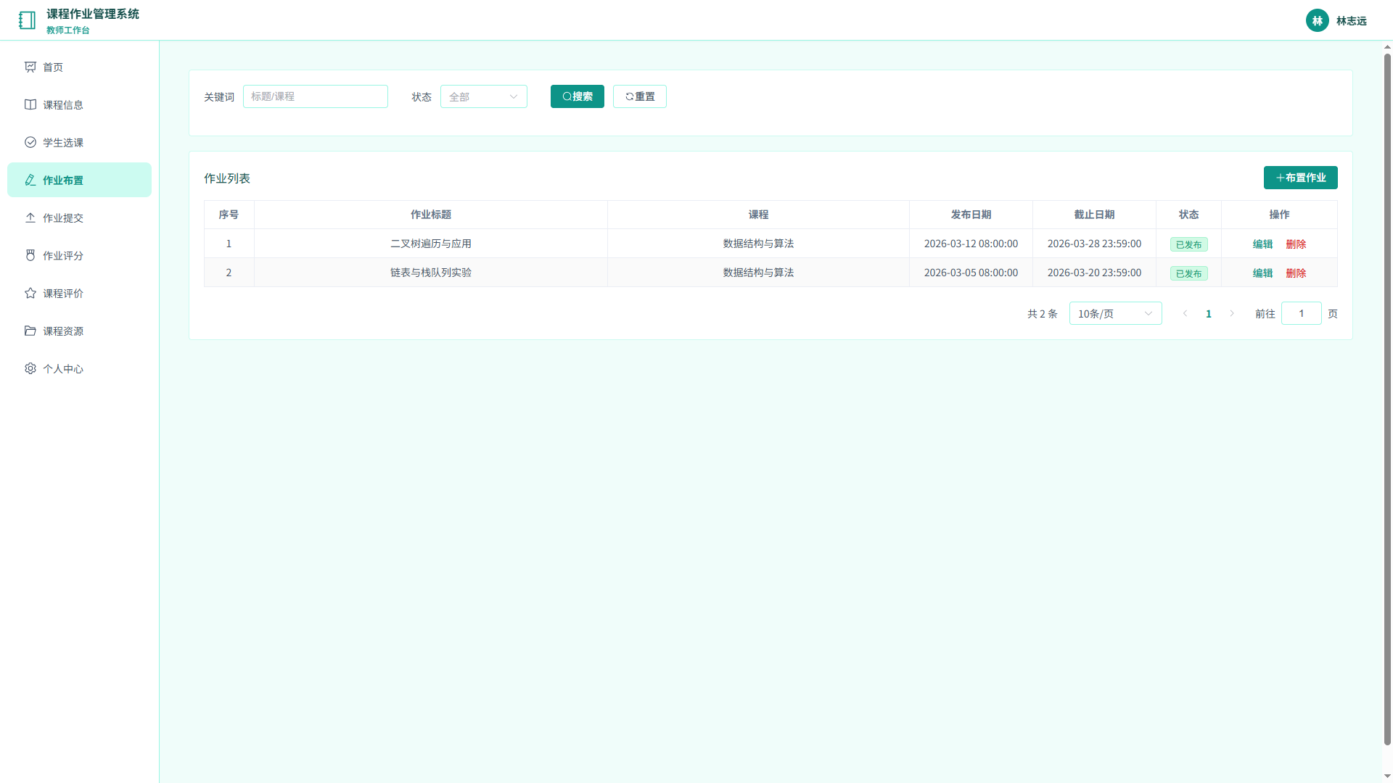The width and height of the screenshot is (1393, 783).
Task: Click the 作业提交 upload icon
Action: (30, 217)
